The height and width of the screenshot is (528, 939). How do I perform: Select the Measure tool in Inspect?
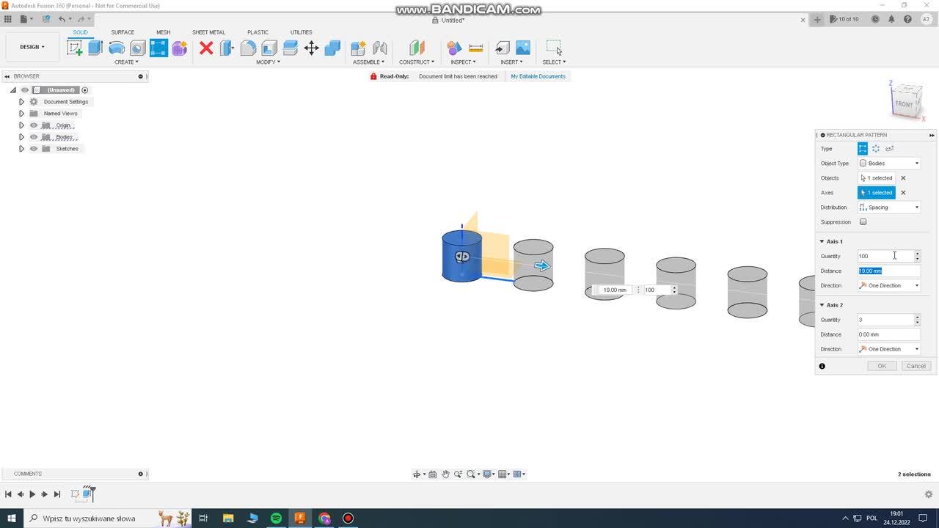pyautogui.click(x=475, y=48)
